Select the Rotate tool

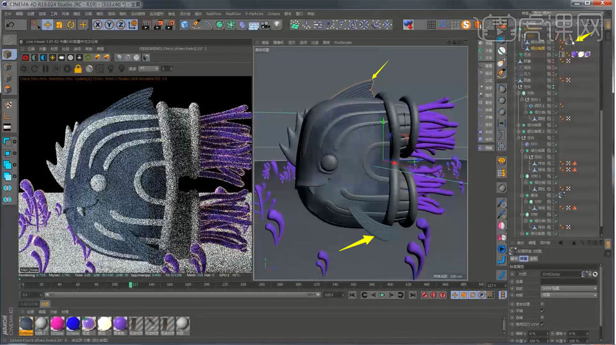tap(71, 25)
